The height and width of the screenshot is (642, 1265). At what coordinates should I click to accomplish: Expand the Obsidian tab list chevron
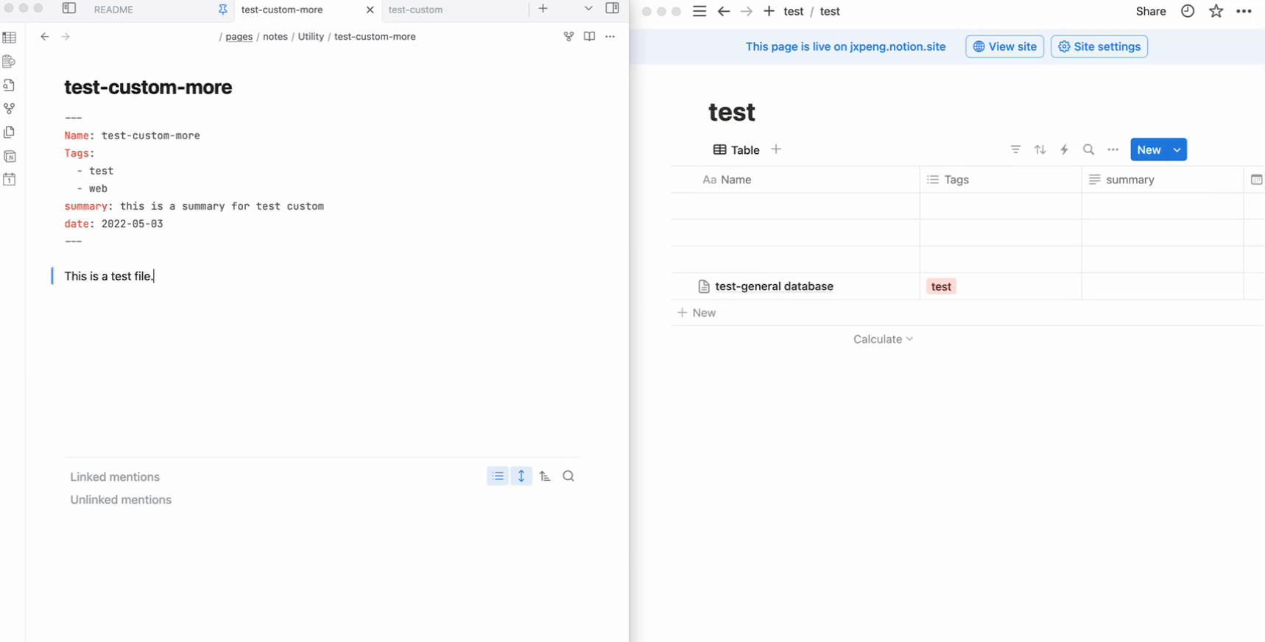pyautogui.click(x=588, y=9)
